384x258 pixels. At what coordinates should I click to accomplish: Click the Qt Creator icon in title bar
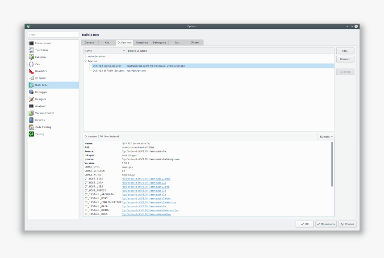28,26
